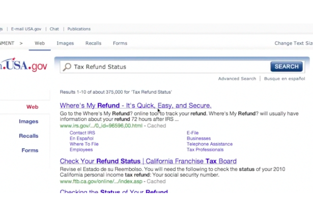Open Cached version of California Franchise result

(x=156, y=181)
